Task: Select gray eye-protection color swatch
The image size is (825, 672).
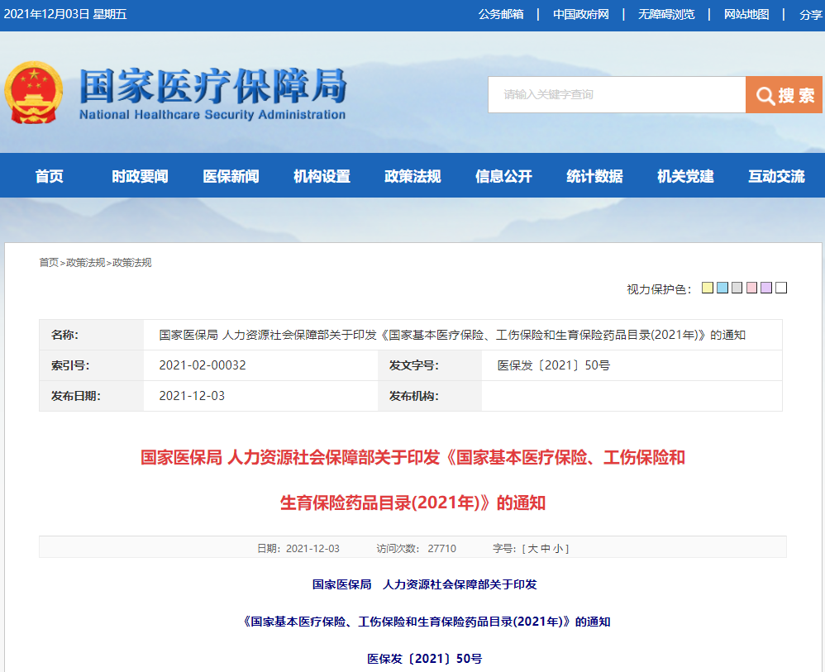Action: (737, 288)
